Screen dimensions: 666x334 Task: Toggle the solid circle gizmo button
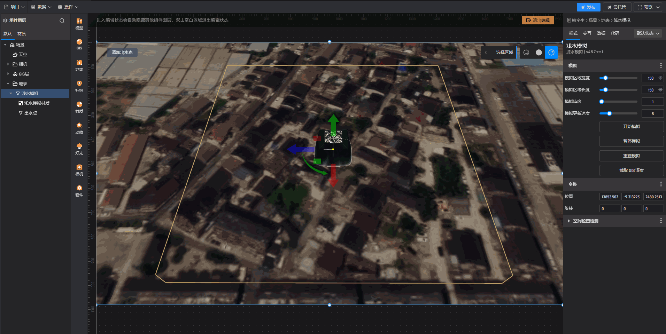click(x=539, y=53)
